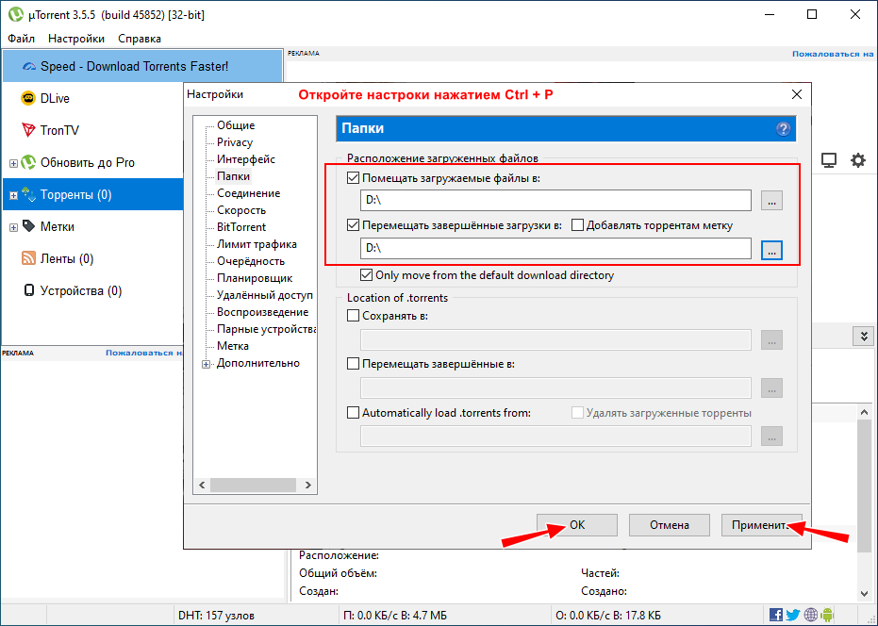Viewport: 878px width, 626px height.
Task: Expand the Торренты sidebar node
Action: click(x=13, y=195)
